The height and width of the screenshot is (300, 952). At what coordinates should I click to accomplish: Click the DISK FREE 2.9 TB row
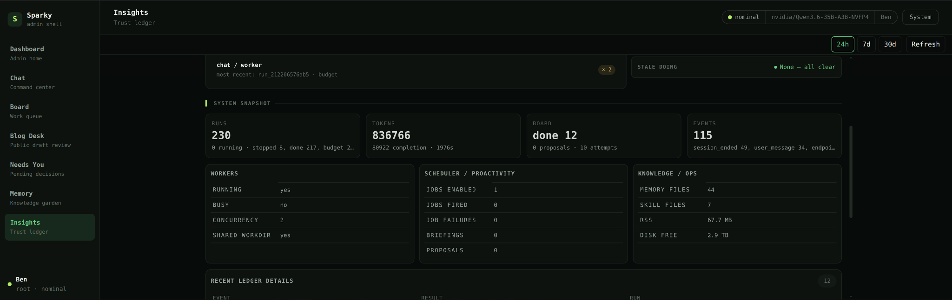[737, 235]
